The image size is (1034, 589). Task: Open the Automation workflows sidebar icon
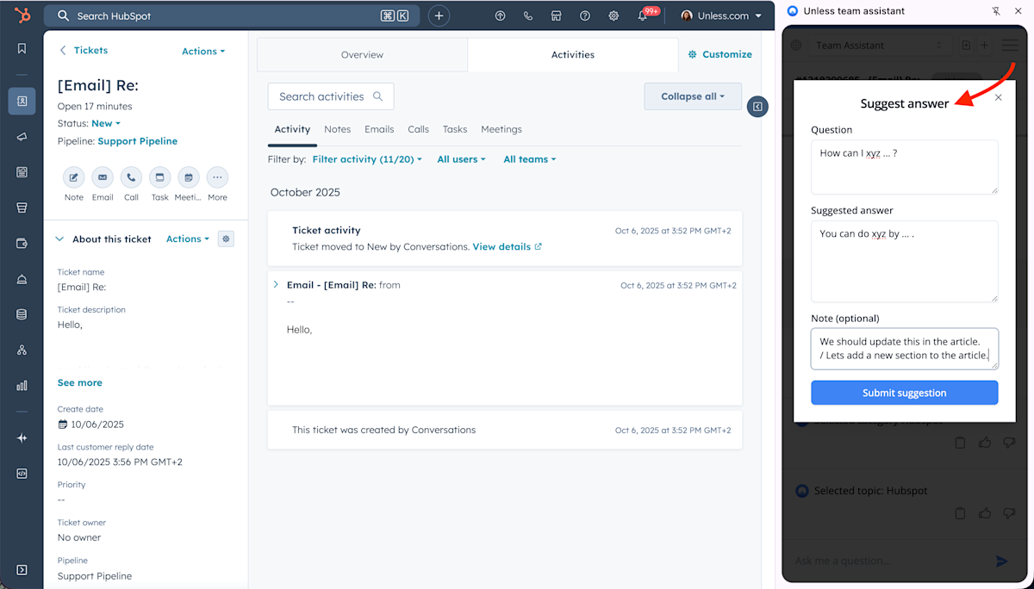click(x=22, y=350)
